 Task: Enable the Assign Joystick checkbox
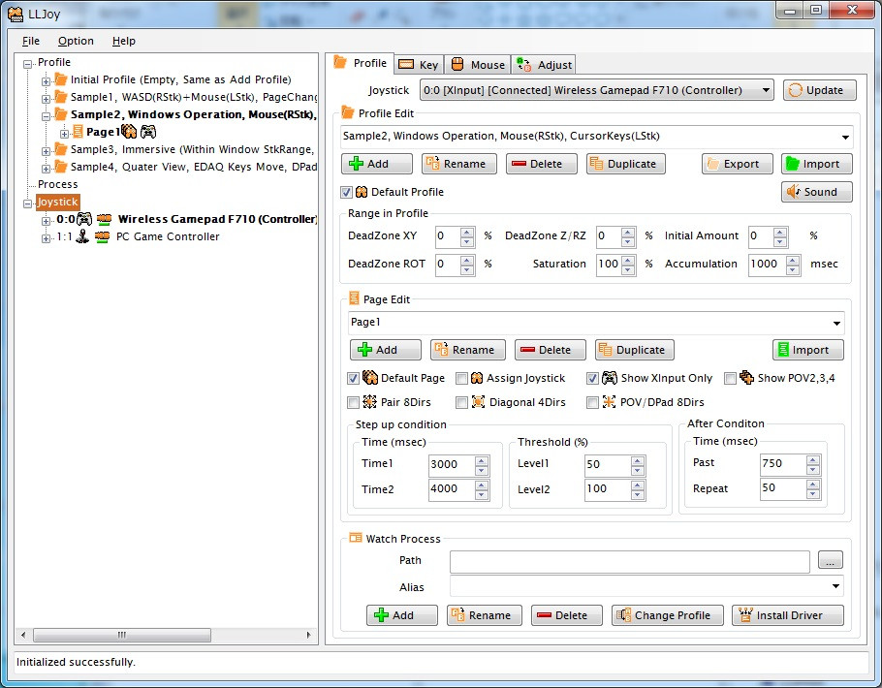(461, 379)
